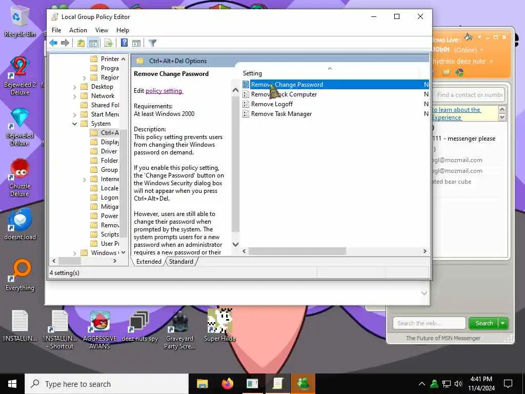
Task: Click the grey Forward arrow in toolbar
Action: coord(65,43)
